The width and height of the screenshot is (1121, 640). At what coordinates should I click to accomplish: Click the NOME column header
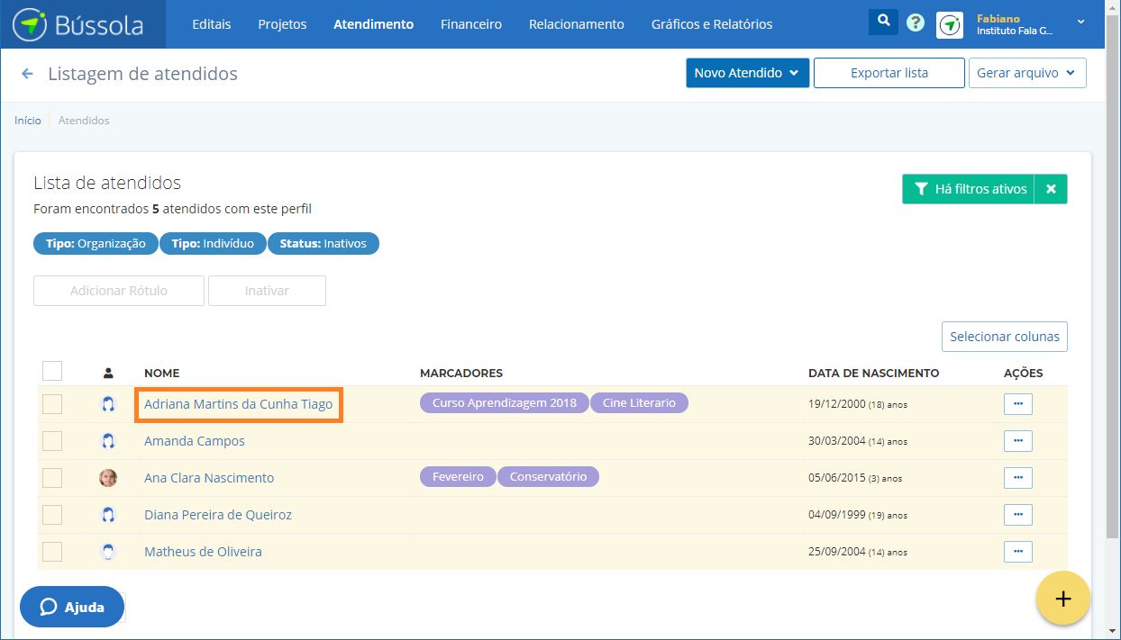162,373
